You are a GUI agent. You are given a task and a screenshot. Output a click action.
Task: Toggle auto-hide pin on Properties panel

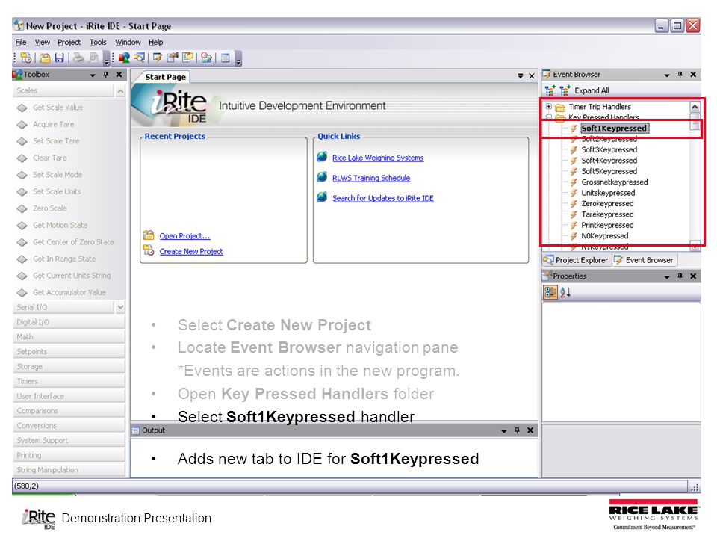click(680, 276)
